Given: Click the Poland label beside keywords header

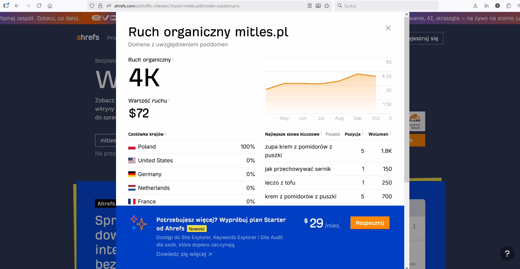Looking at the screenshot, I should click(x=333, y=134).
